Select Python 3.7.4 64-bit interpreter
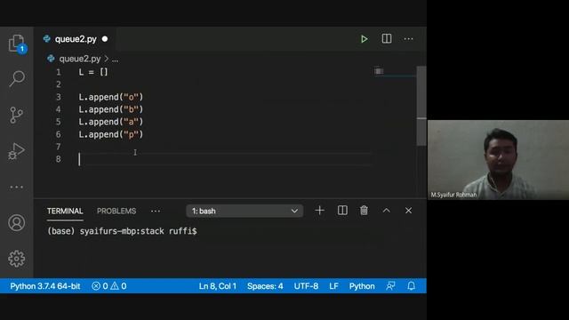The image size is (569, 320). (x=45, y=286)
